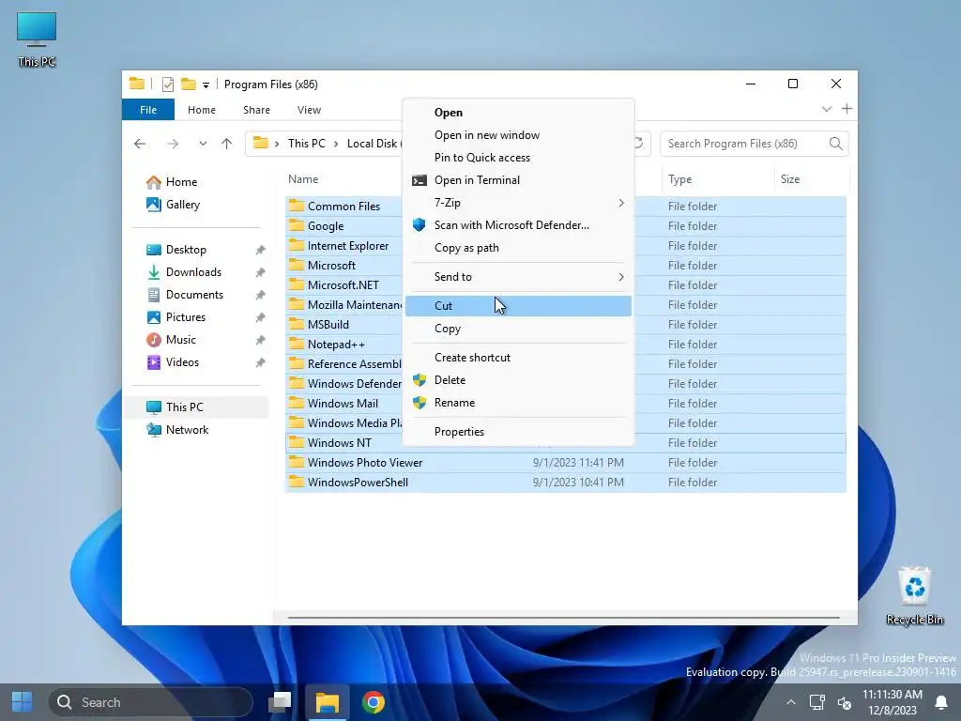This screenshot has height=721, width=961.
Task: Sort by the Name column header
Action: [303, 179]
